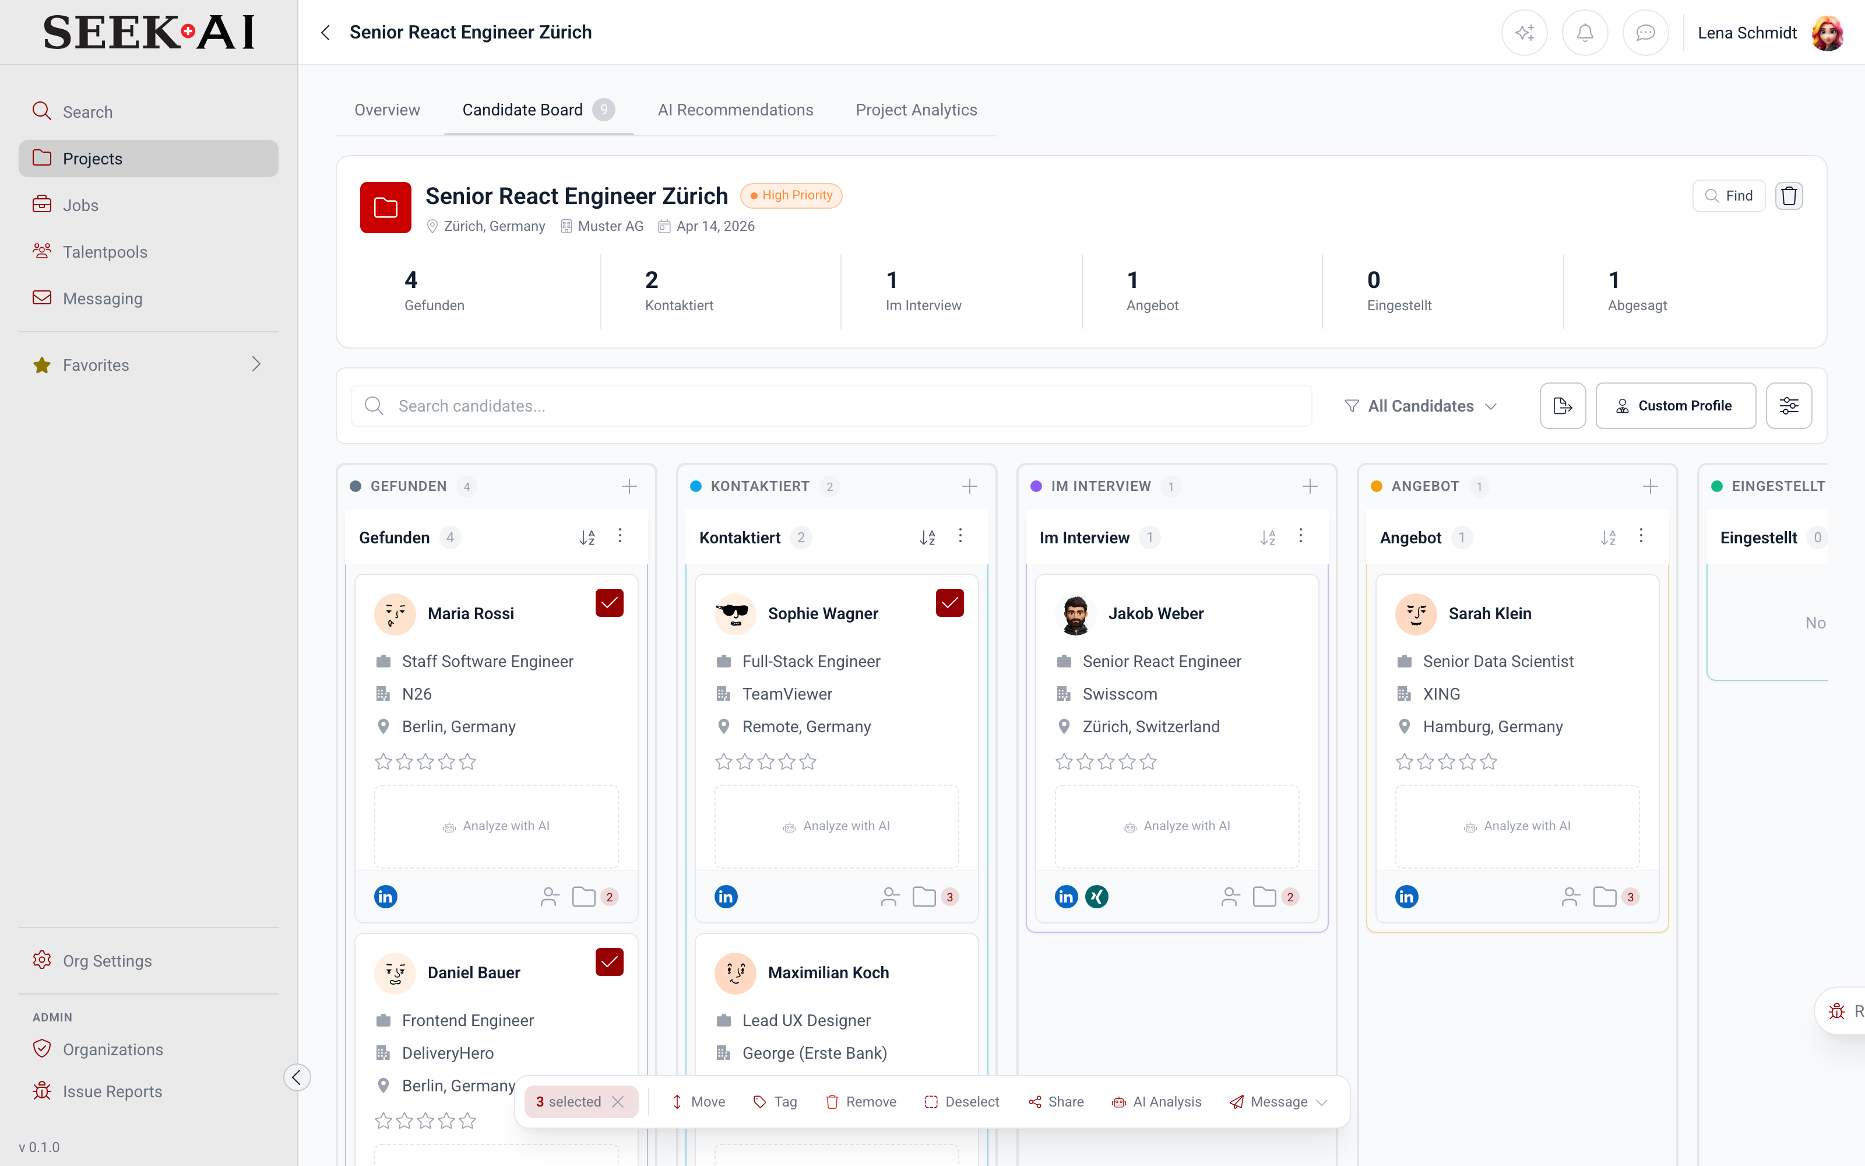Go back using the arrow beside project title
Screen dimensions: 1865x1166
coord(325,33)
